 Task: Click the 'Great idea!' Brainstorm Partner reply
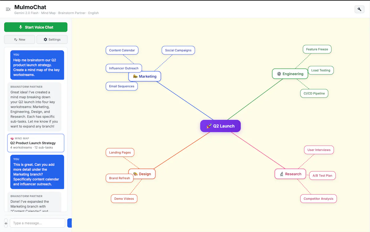point(35,106)
